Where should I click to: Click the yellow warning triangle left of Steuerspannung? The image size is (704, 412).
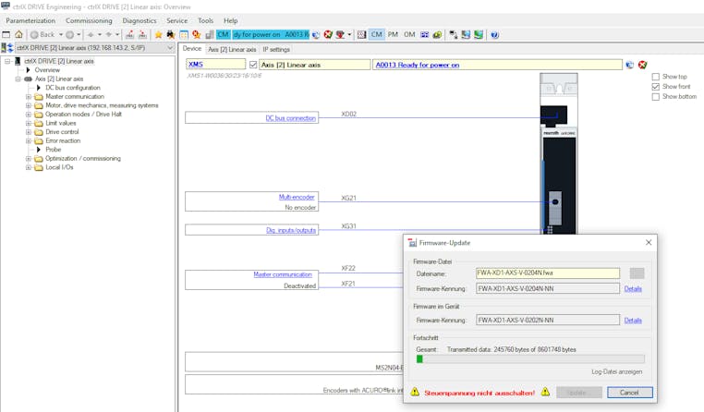click(x=415, y=393)
